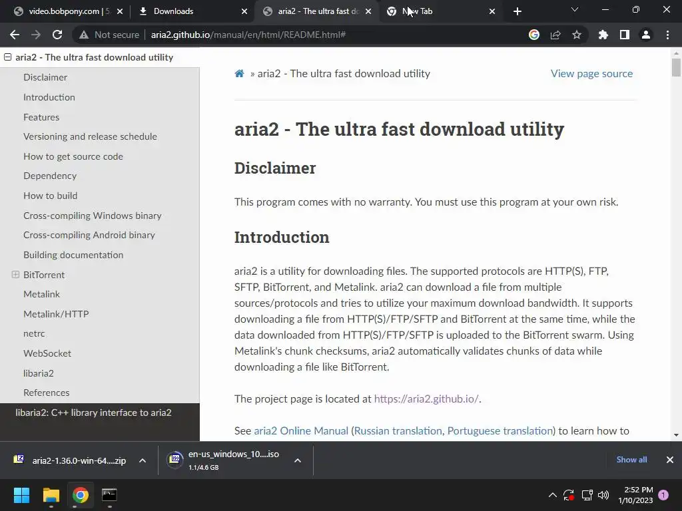Toggle the Chrome side panel
Screen dimensions: 682x511
tap(625, 35)
